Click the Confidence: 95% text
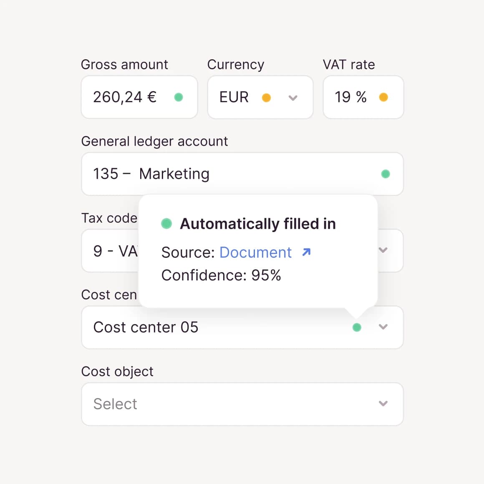 (x=221, y=275)
